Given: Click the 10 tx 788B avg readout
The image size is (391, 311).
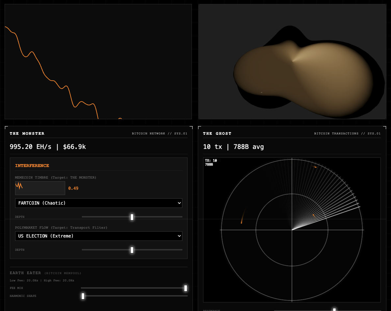Looking at the screenshot, I should [233, 147].
